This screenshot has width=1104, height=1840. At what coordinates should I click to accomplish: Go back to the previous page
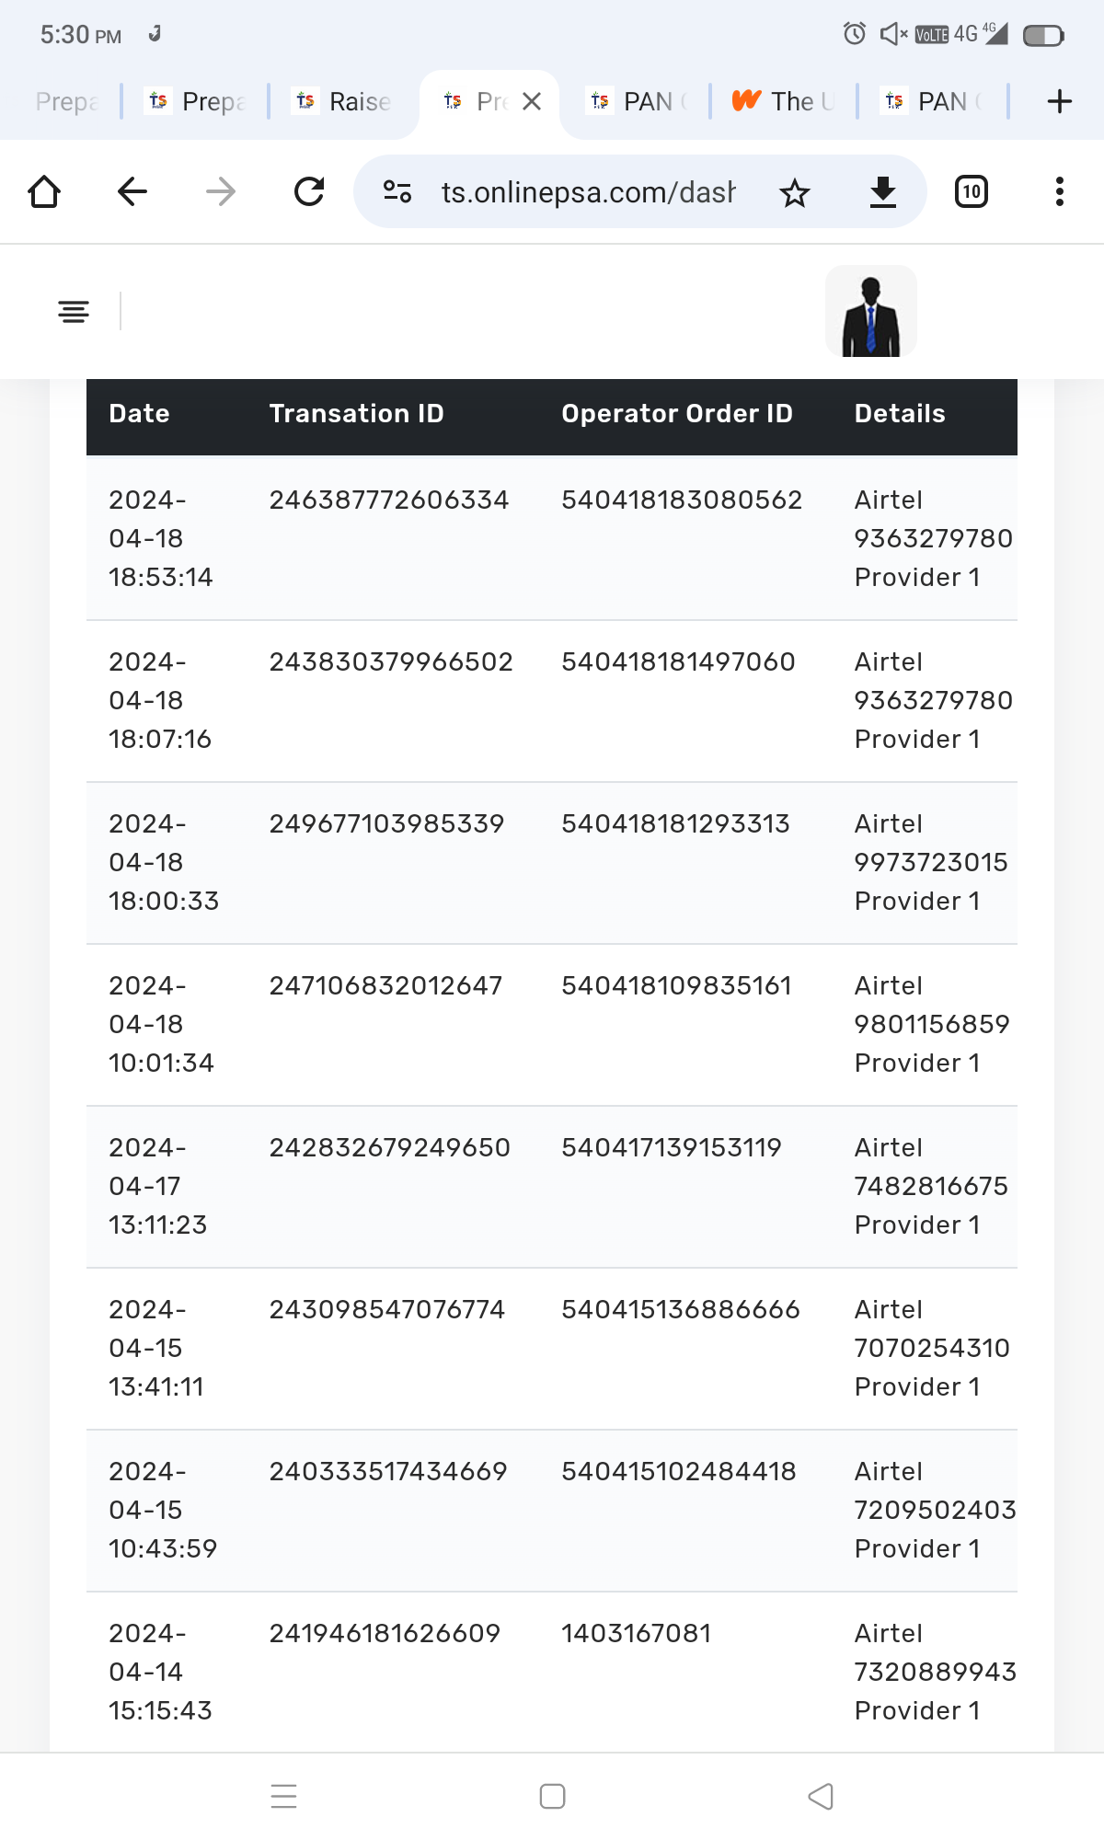click(x=132, y=191)
